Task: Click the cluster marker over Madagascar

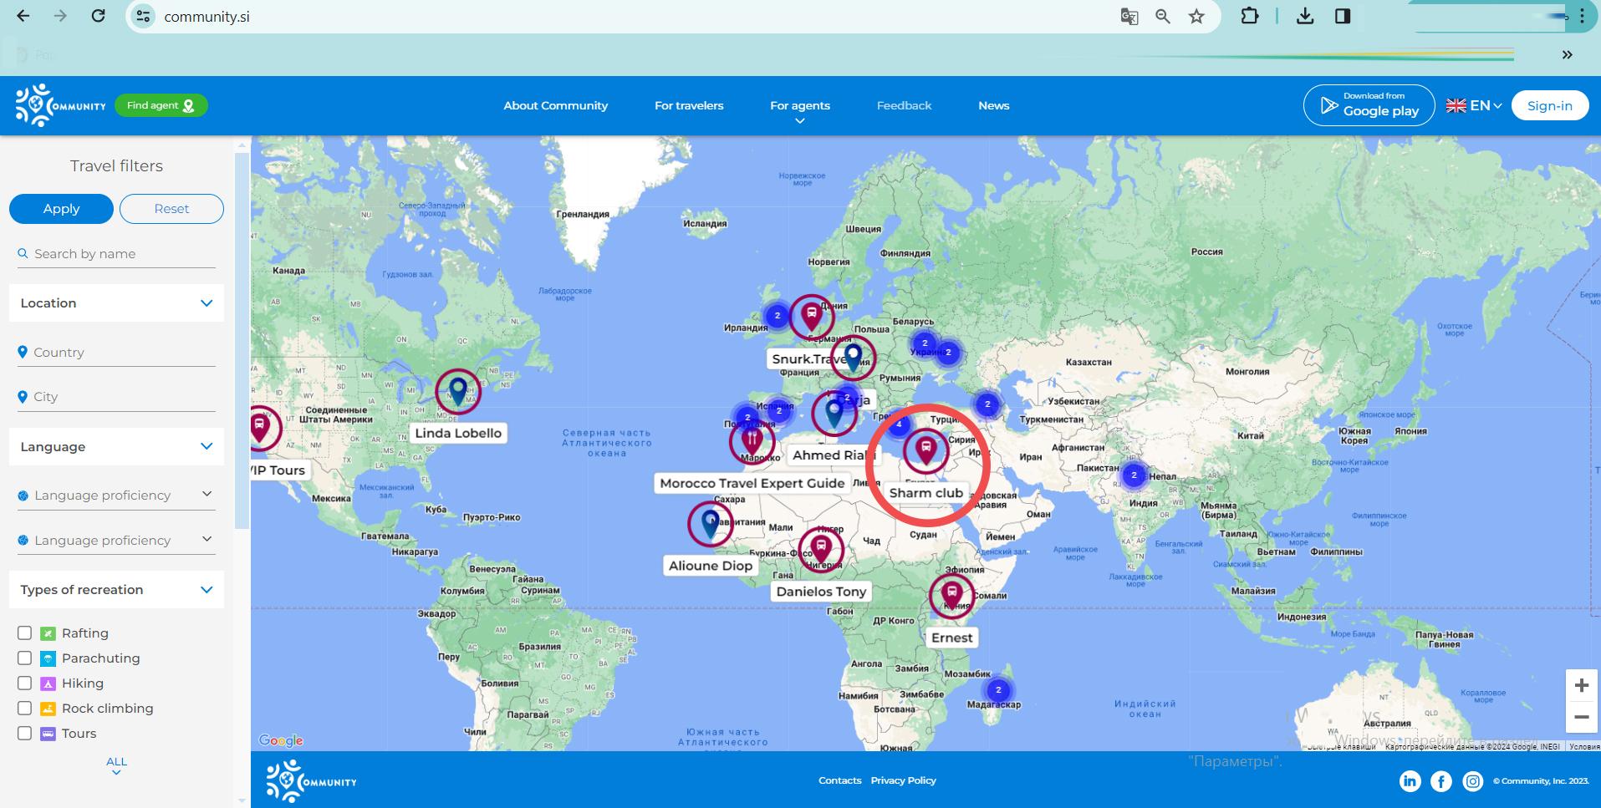Action: tap(997, 690)
